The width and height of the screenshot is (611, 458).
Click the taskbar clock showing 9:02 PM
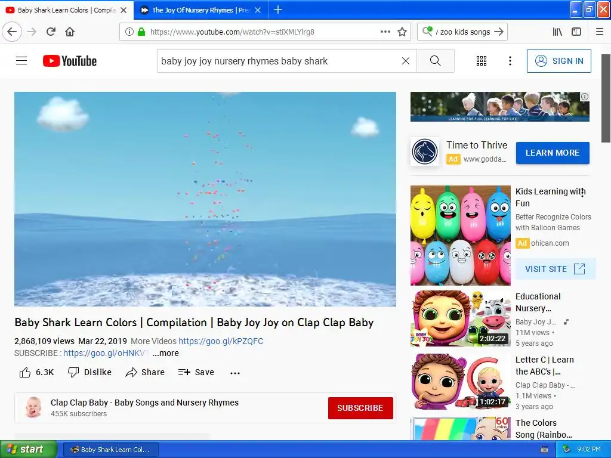coord(589,449)
